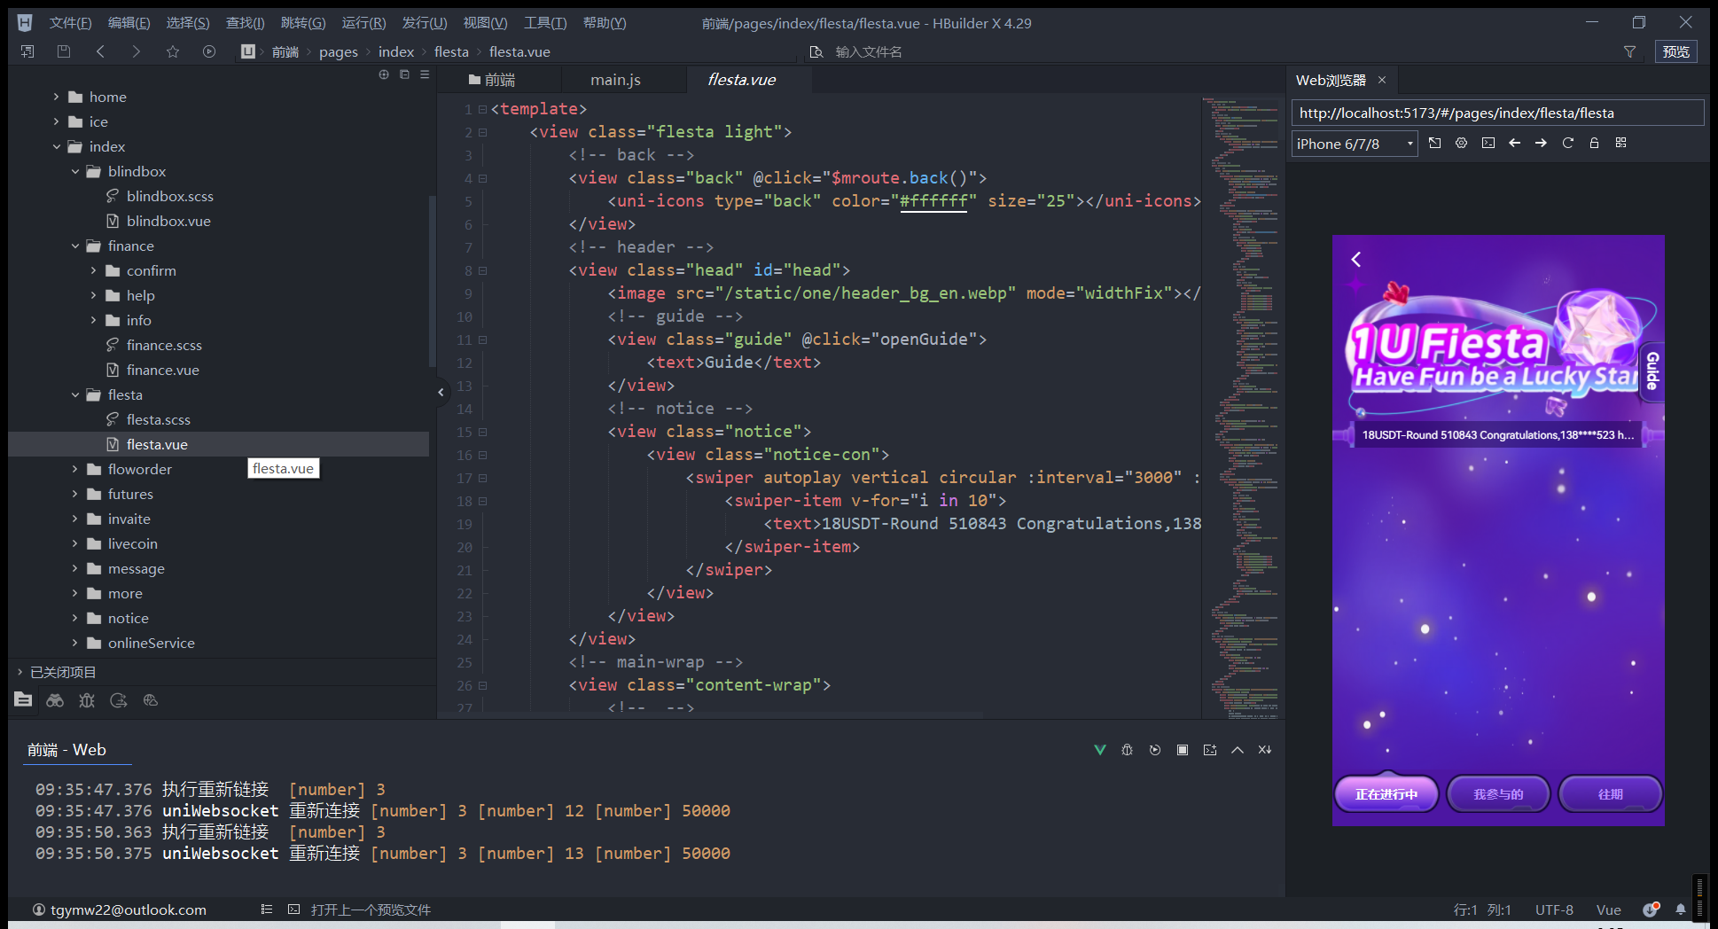
Task: Collapse the left project sidebar panel
Action: coord(441,392)
